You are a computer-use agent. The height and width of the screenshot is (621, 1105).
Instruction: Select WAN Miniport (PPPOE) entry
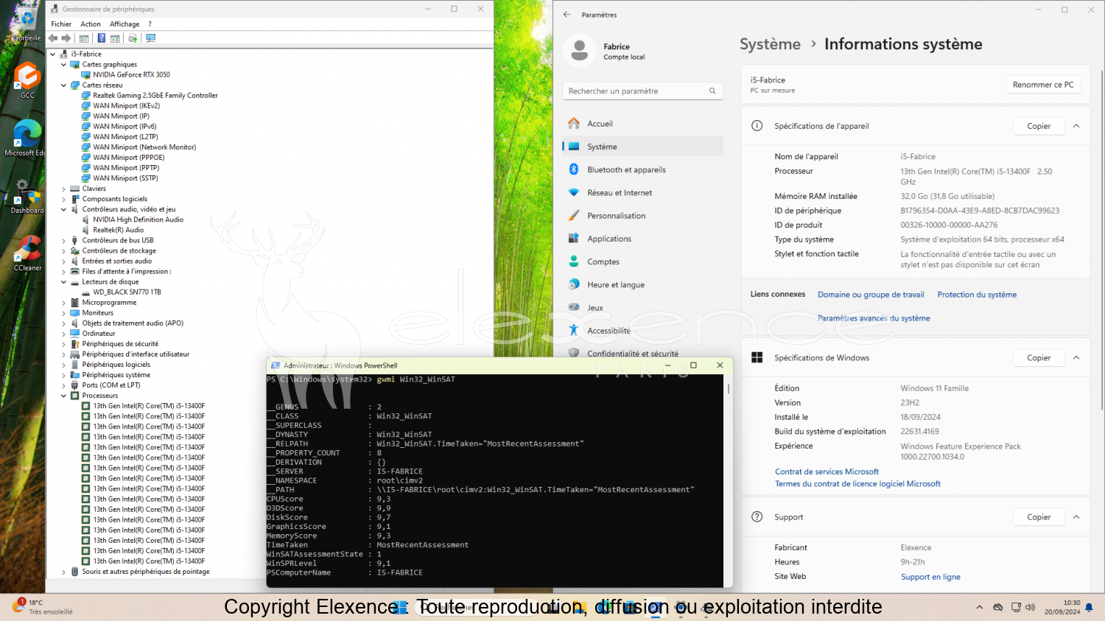[129, 158]
